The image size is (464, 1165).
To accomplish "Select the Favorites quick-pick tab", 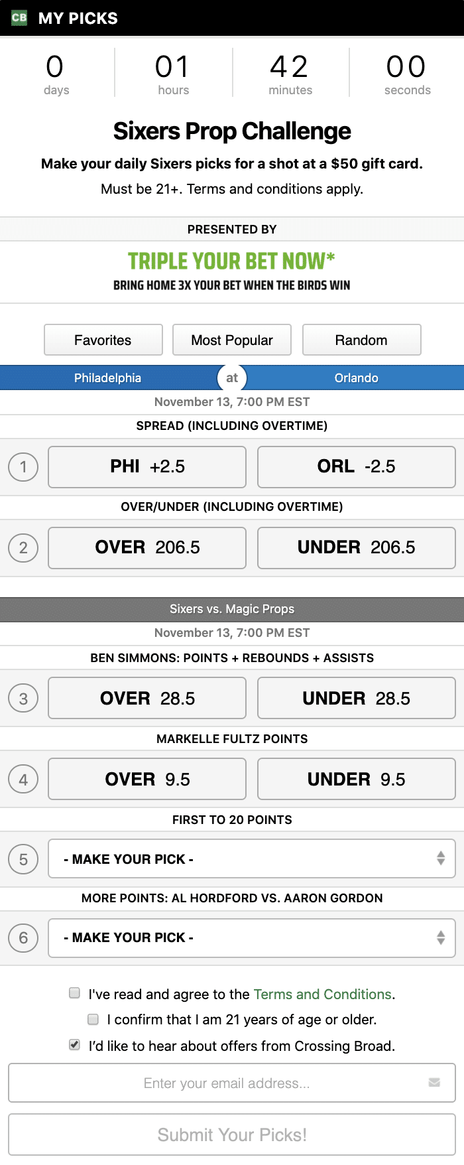I will (103, 340).
